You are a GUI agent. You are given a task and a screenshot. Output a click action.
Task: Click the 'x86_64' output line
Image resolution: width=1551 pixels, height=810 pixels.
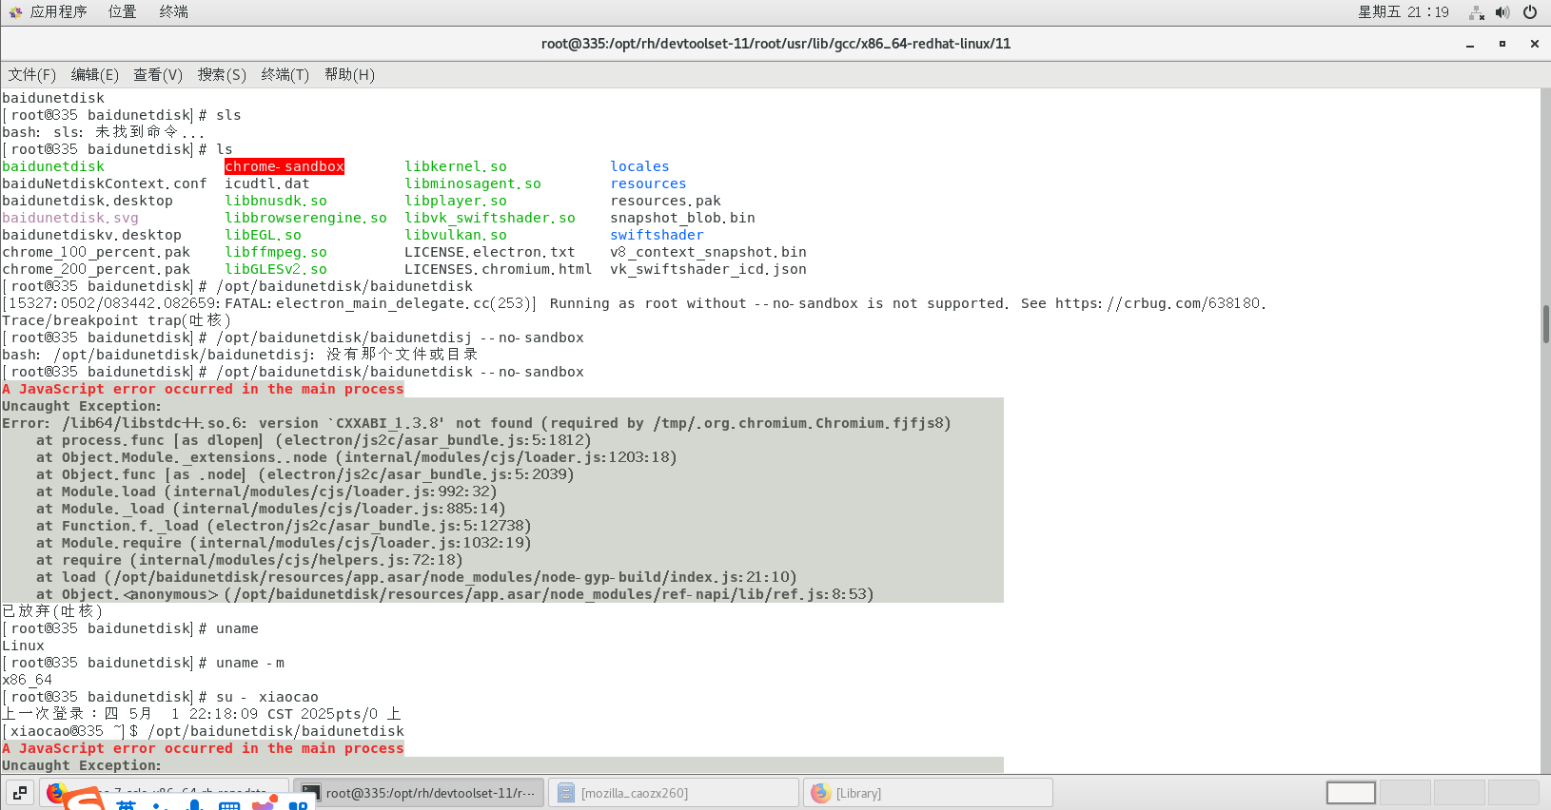[x=28, y=680]
